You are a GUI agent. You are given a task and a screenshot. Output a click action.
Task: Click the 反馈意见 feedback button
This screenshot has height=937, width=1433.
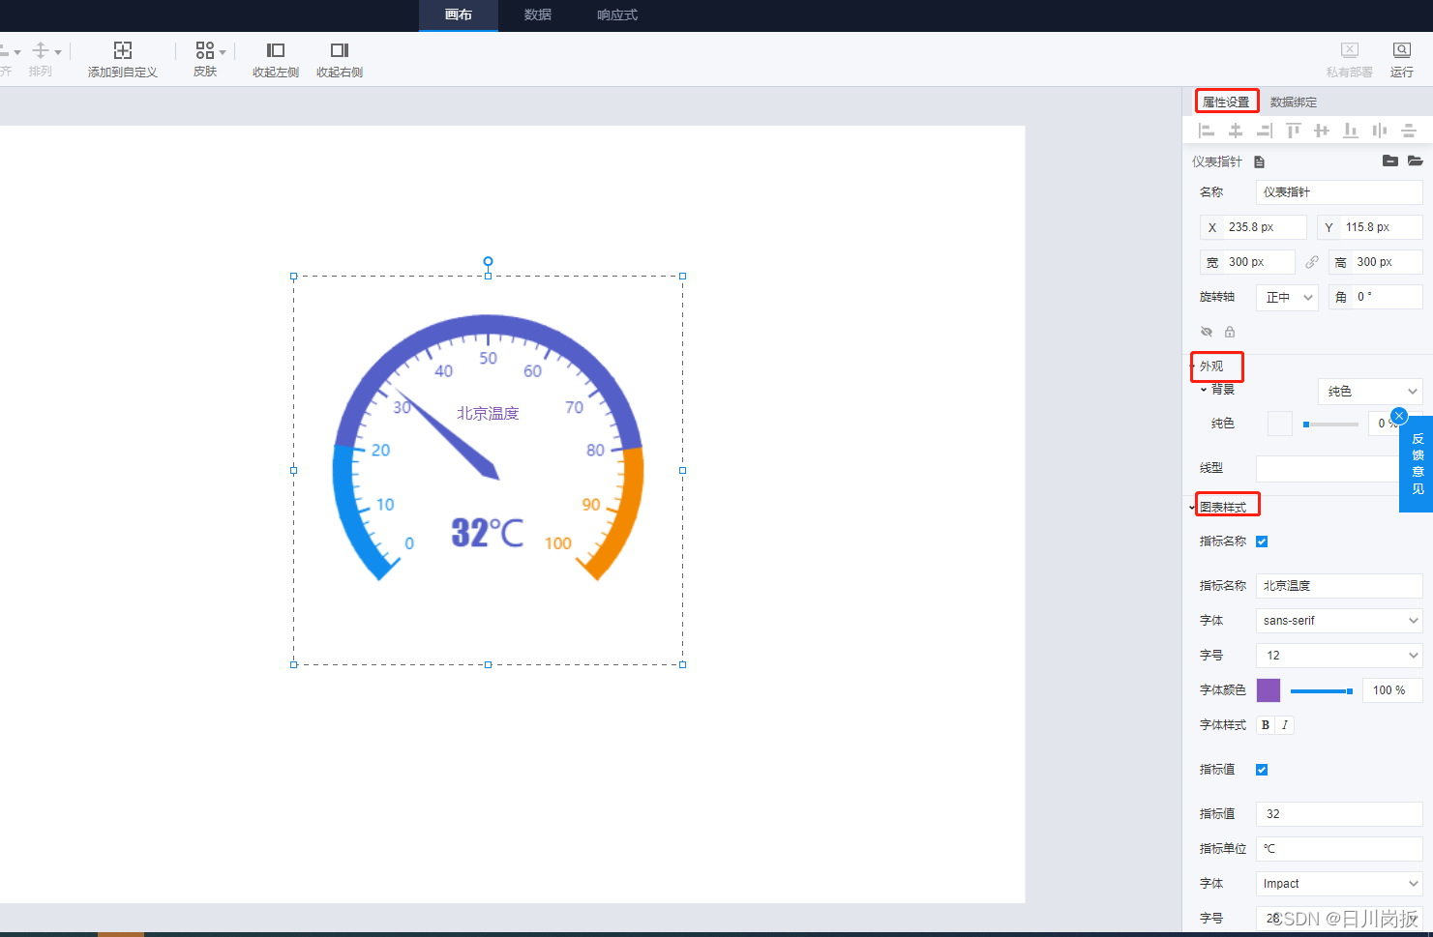click(1418, 464)
